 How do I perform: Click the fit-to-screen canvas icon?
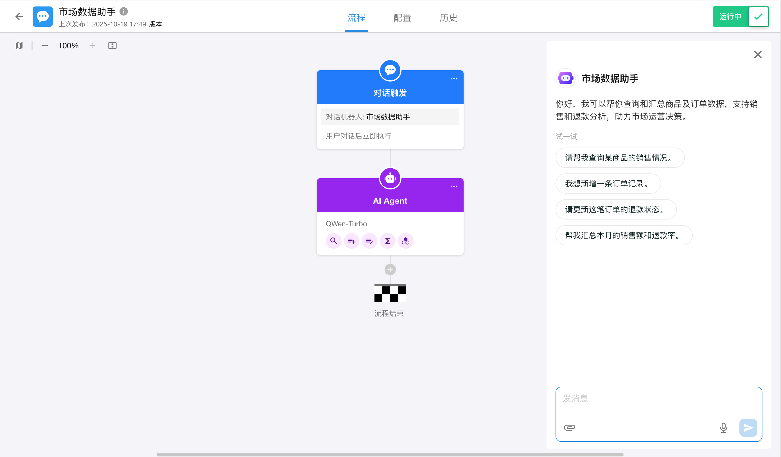[x=112, y=46]
